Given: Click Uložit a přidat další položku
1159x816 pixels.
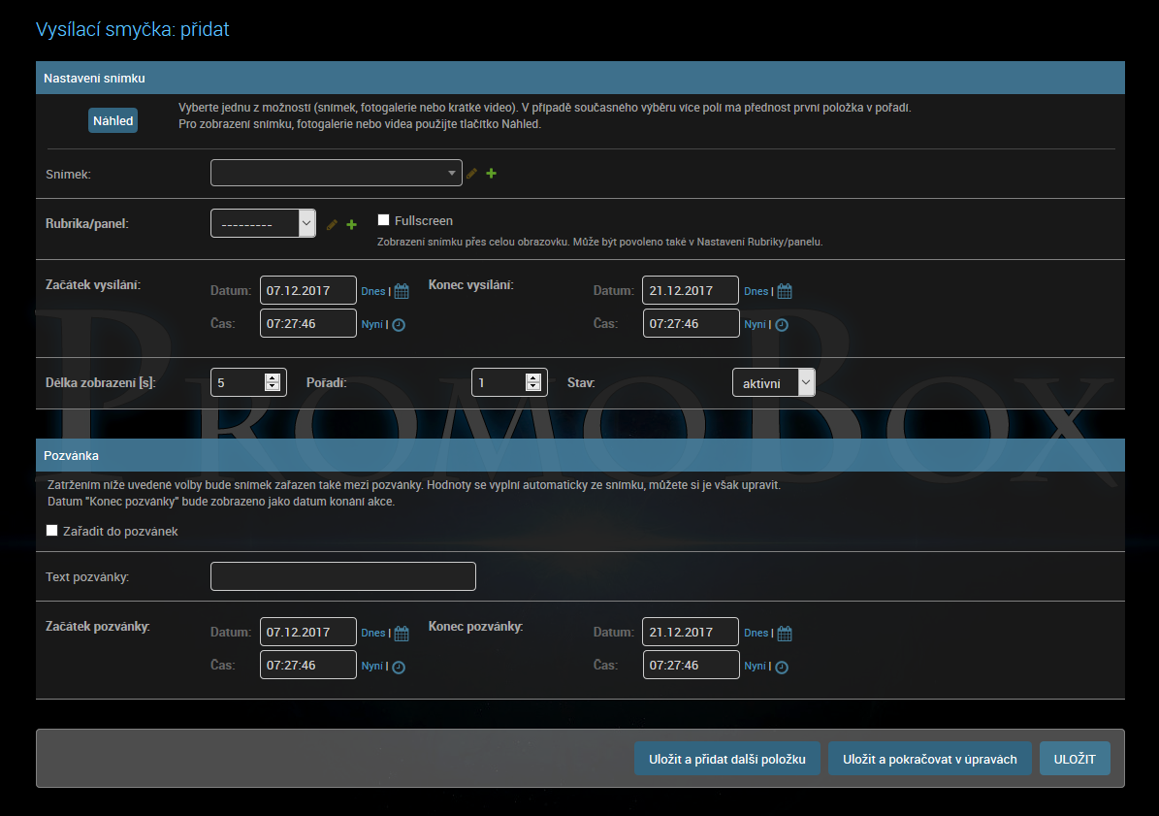Looking at the screenshot, I should (x=727, y=759).
